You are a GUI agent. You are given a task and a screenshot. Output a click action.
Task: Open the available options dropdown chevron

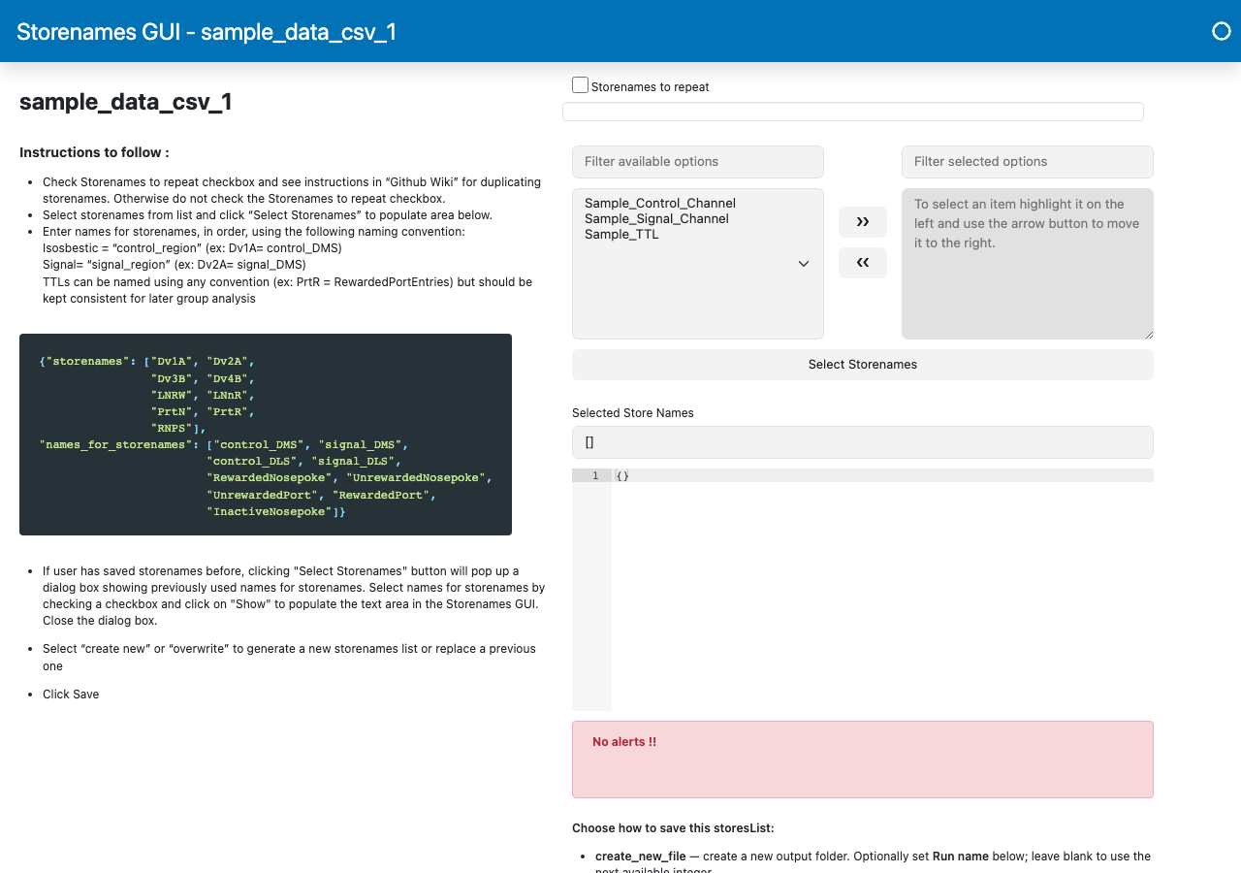(x=804, y=264)
